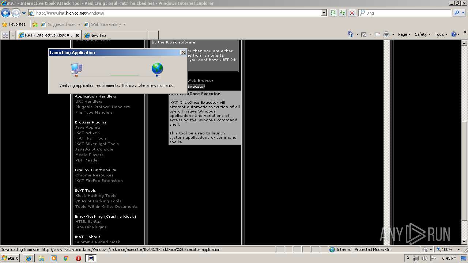Run search with the magnifier button
Screen dimensions: 468x263
click(456, 13)
